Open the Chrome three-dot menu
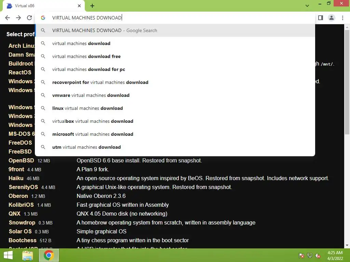The height and width of the screenshot is (262, 350). pyautogui.click(x=342, y=18)
